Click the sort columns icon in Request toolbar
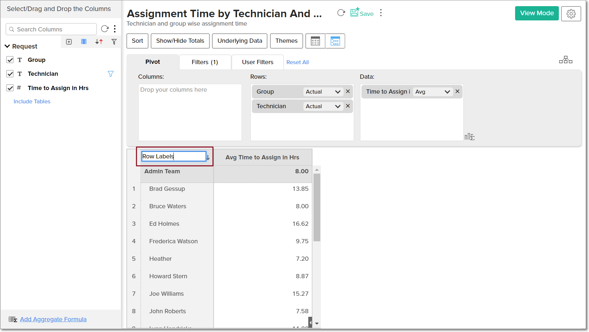The height and width of the screenshot is (332, 589). [x=99, y=42]
